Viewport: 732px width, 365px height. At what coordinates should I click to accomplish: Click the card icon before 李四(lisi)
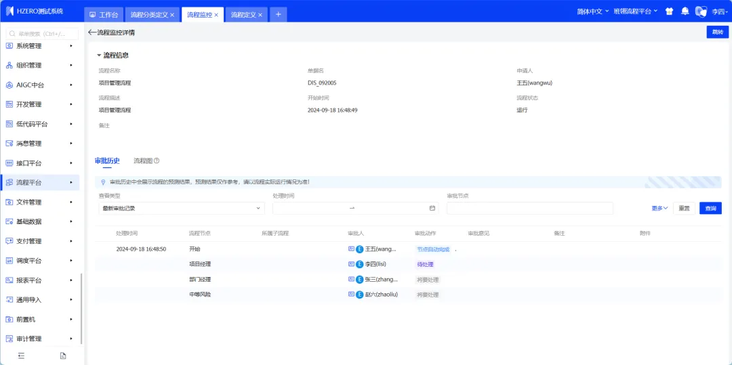351,264
